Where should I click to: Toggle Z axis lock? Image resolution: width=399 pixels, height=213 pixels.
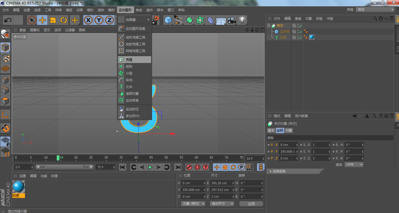109,20
